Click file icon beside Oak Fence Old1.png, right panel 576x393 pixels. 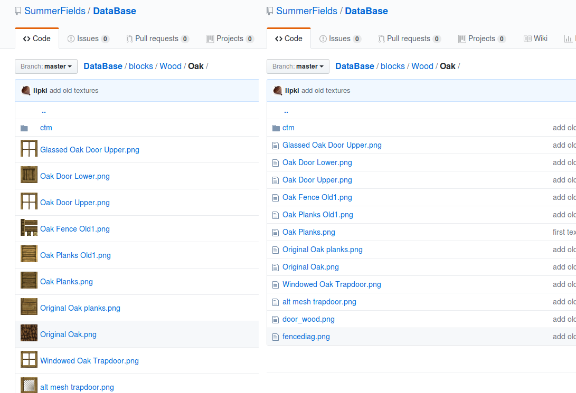click(x=276, y=198)
